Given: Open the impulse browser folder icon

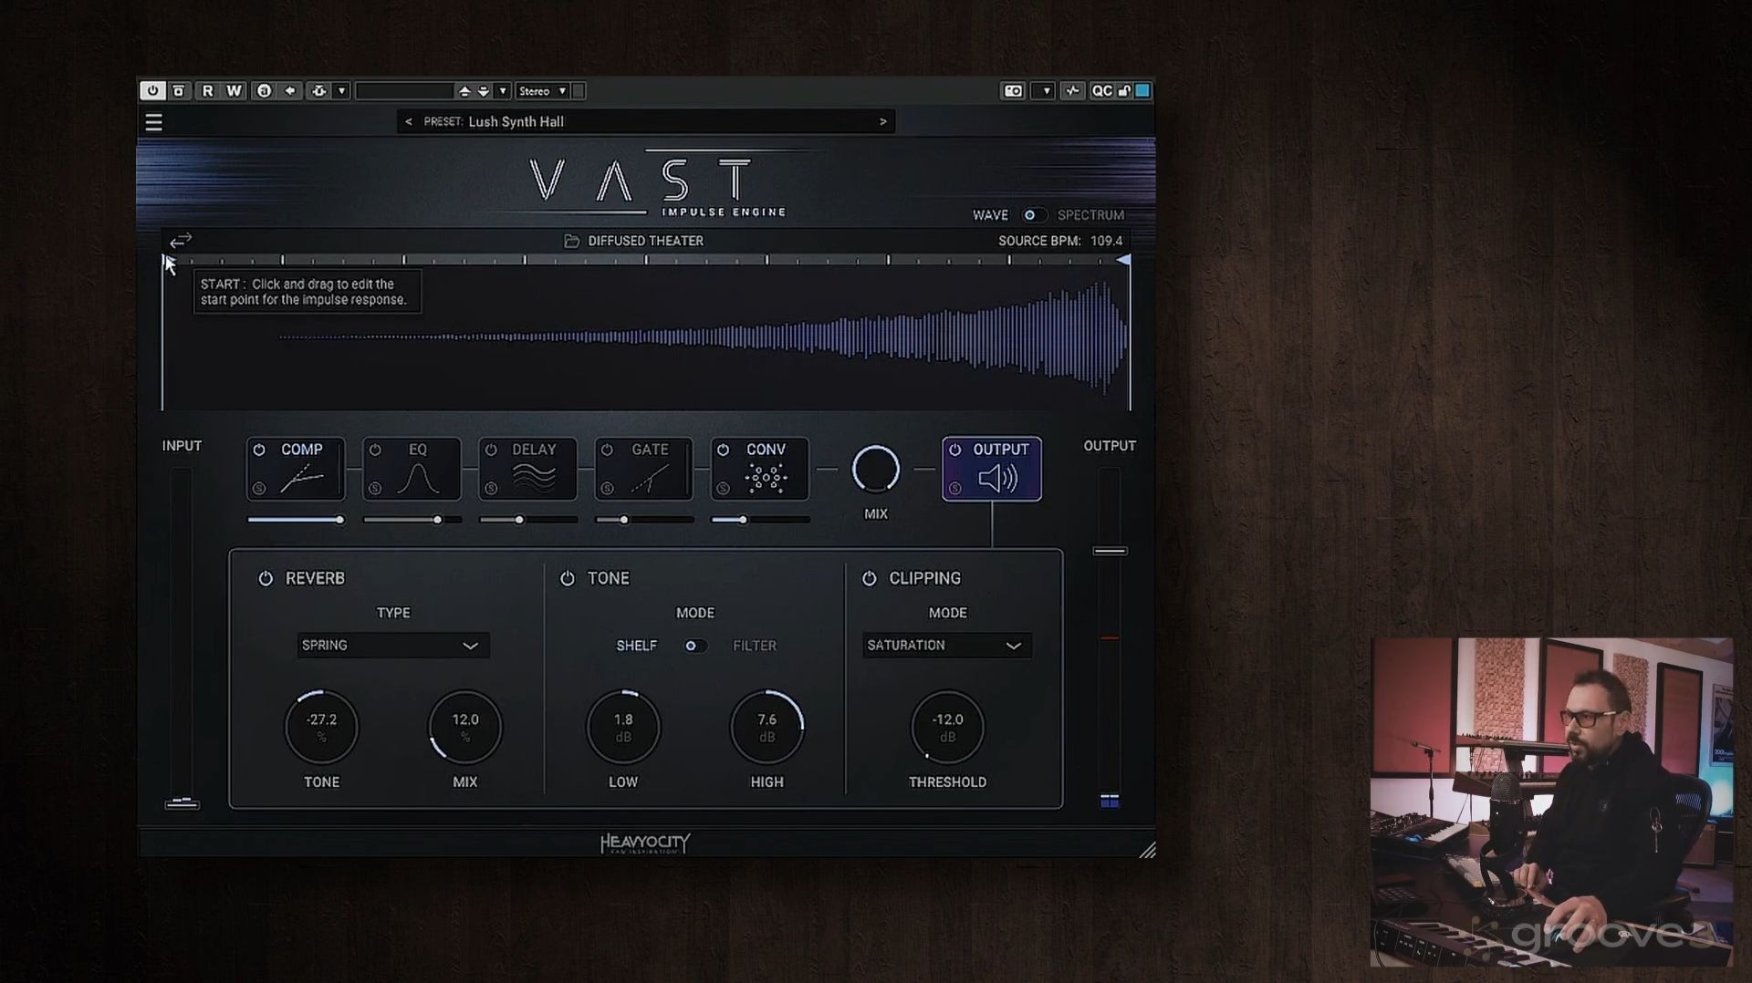Looking at the screenshot, I should (571, 241).
